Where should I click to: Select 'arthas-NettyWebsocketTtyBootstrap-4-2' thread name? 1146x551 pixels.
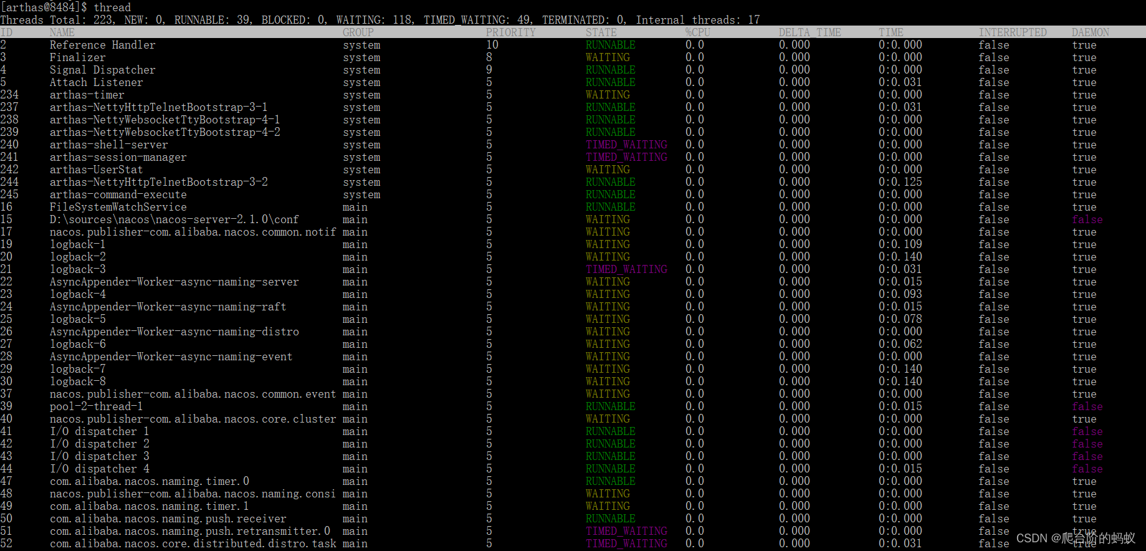pos(165,132)
